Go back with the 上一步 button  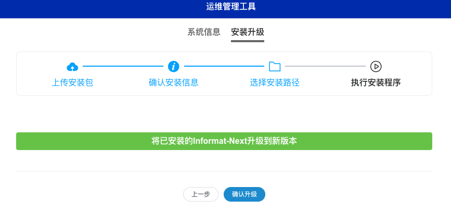pyautogui.click(x=200, y=194)
